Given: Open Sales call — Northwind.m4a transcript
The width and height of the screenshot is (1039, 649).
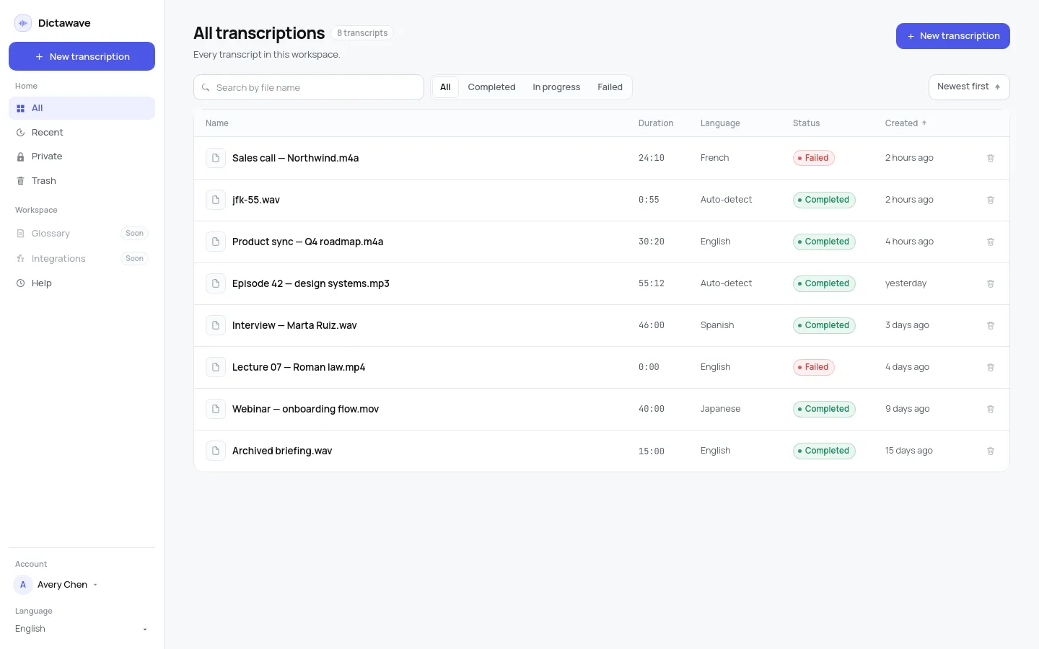Looking at the screenshot, I should tap(295, 158).
